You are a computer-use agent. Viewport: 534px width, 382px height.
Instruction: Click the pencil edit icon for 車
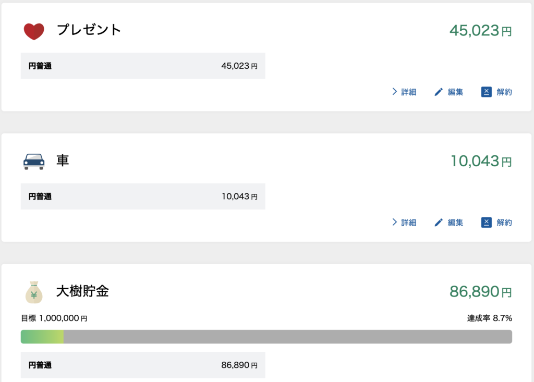(x=439, y=223)
